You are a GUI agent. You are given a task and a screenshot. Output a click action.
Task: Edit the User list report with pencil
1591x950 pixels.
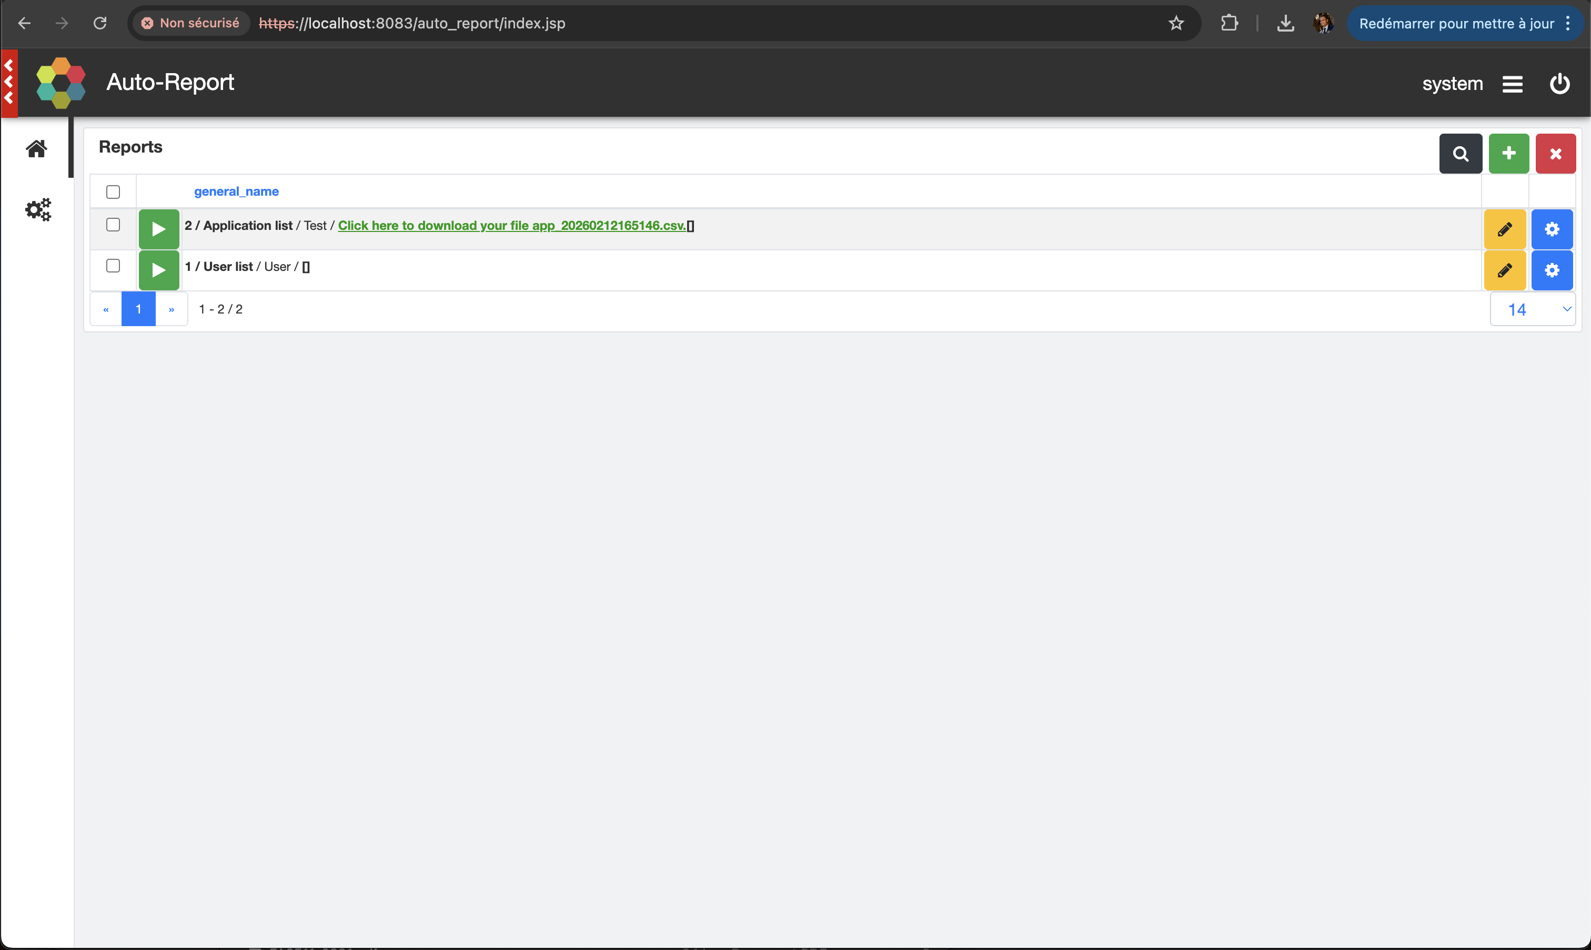(1505, 270)
